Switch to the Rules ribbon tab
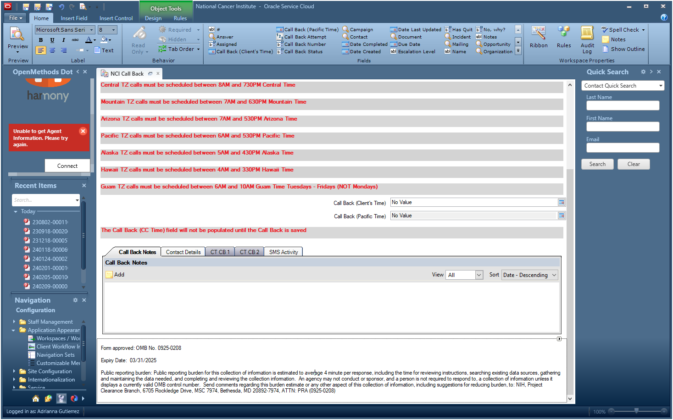This screenshot has height=420, width=673. [x=180, y=18]
